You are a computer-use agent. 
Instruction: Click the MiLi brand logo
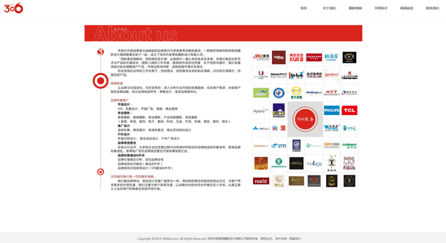click(261, 128)
